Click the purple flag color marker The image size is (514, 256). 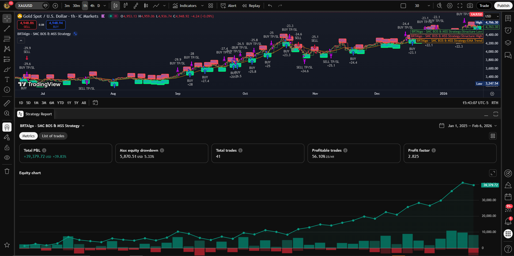[103, 16]
